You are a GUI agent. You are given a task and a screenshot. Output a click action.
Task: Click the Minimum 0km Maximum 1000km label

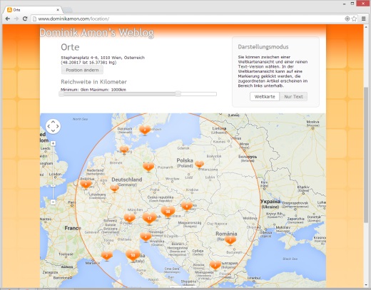tap(93, 90)
